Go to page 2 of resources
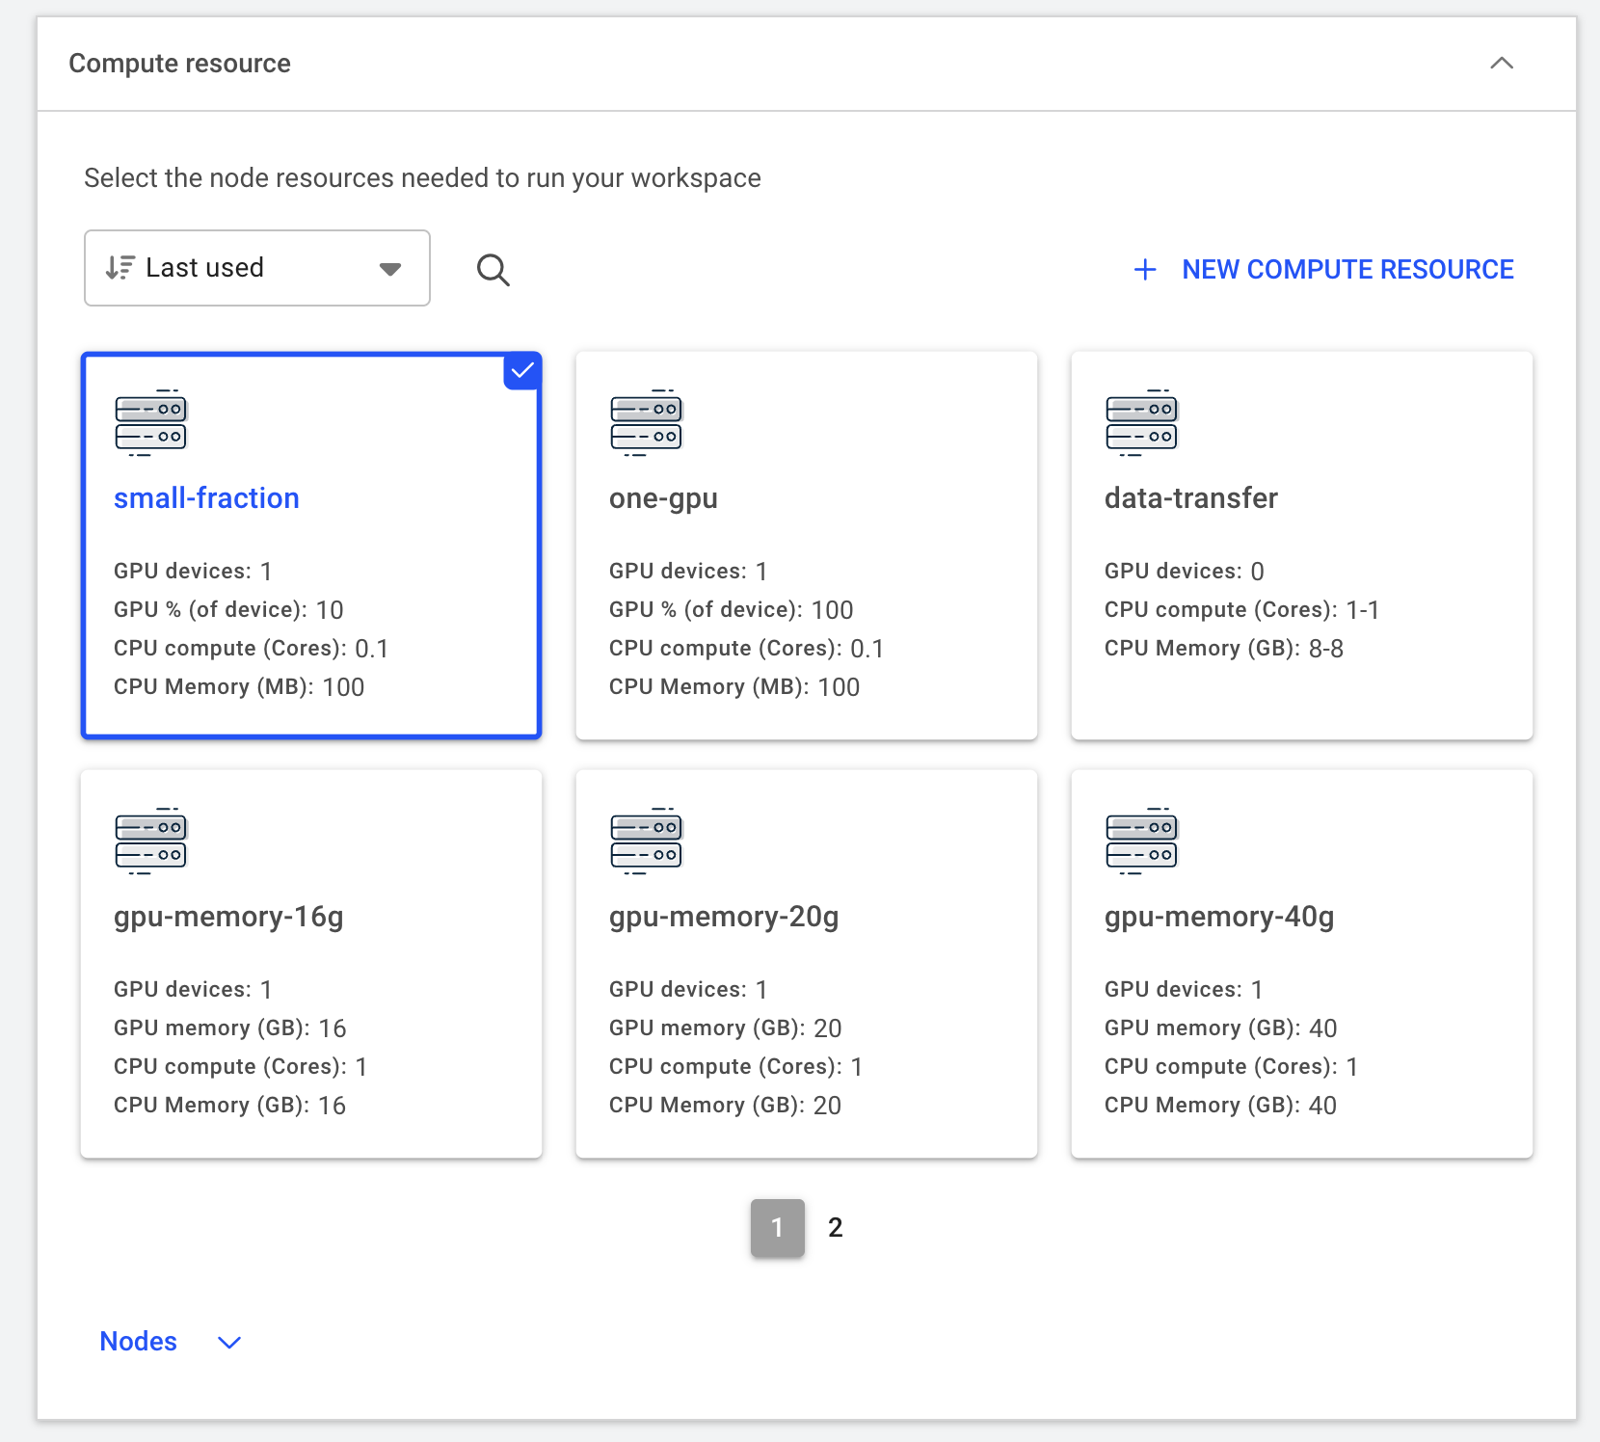Screen dimensions: 1600x1442 coord(835,1228)
